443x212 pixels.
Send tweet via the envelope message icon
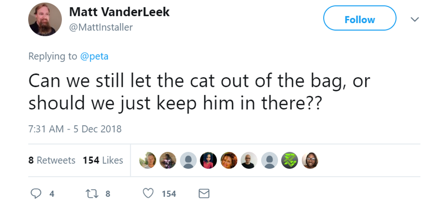204,193
